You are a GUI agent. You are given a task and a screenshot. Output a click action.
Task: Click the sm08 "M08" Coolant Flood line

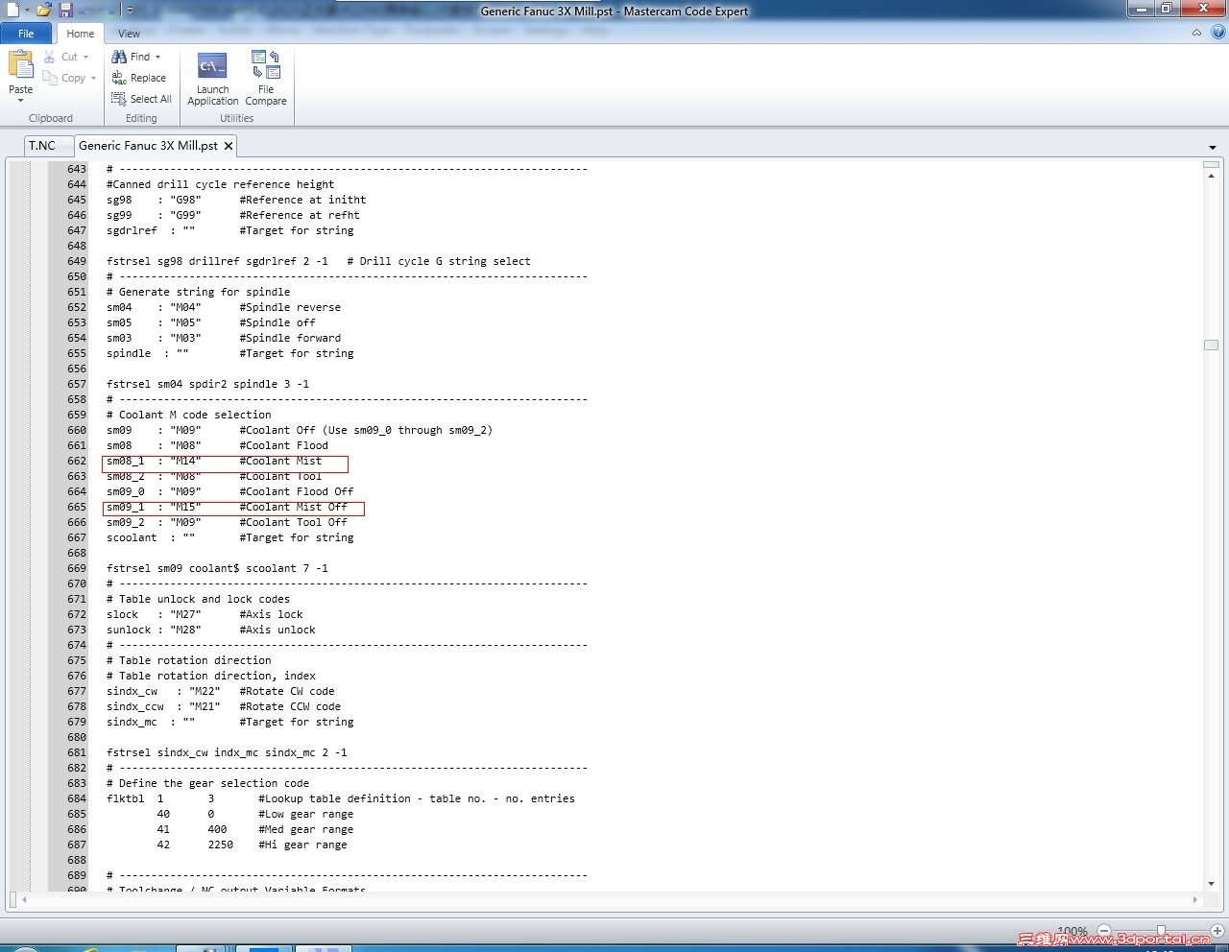217,445
